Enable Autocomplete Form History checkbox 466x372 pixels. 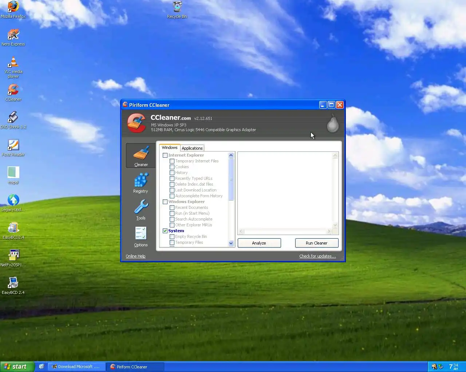pyautogui.click(x=172, y=196)
